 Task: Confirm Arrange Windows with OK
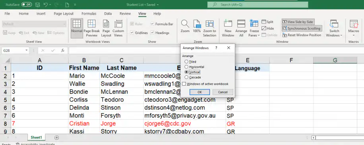click(199, 92)
